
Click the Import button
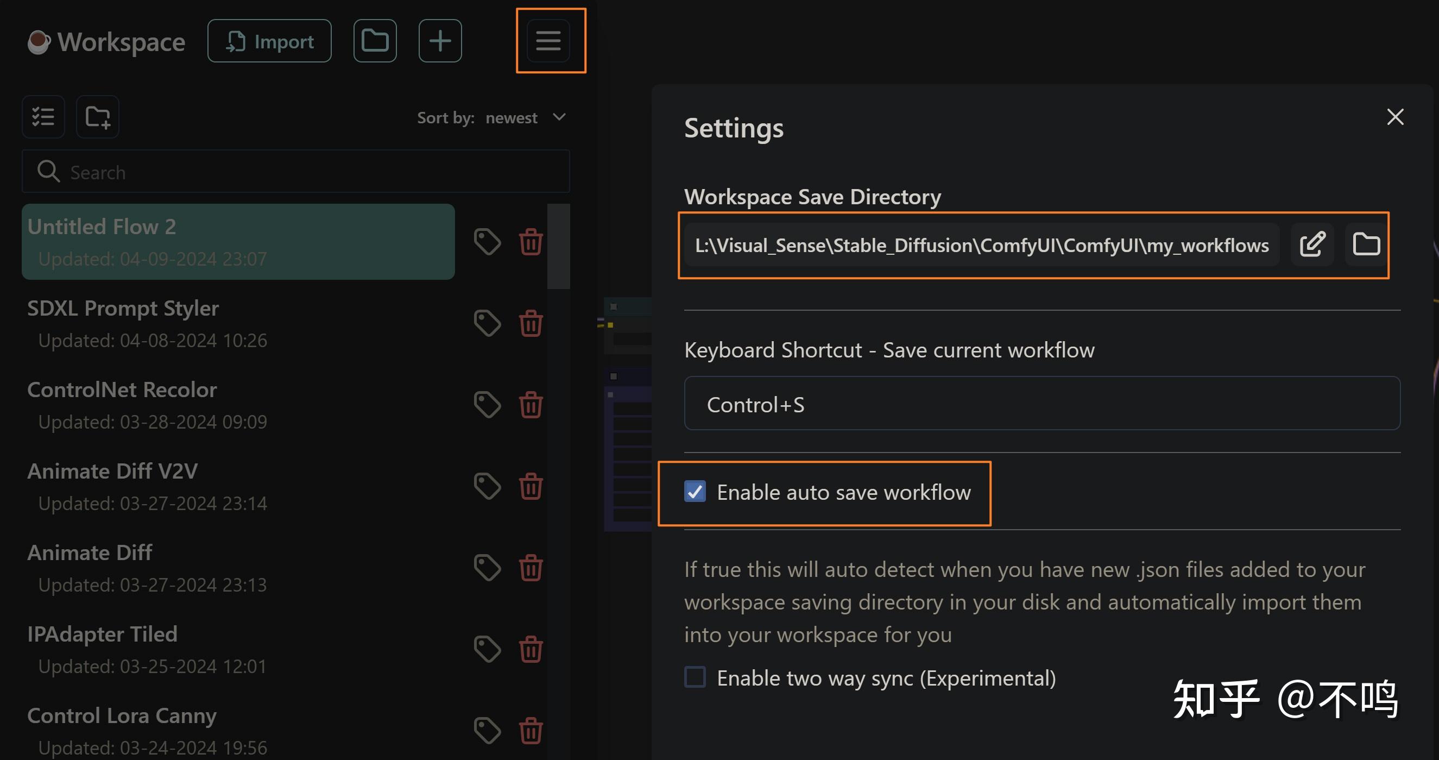269,41
